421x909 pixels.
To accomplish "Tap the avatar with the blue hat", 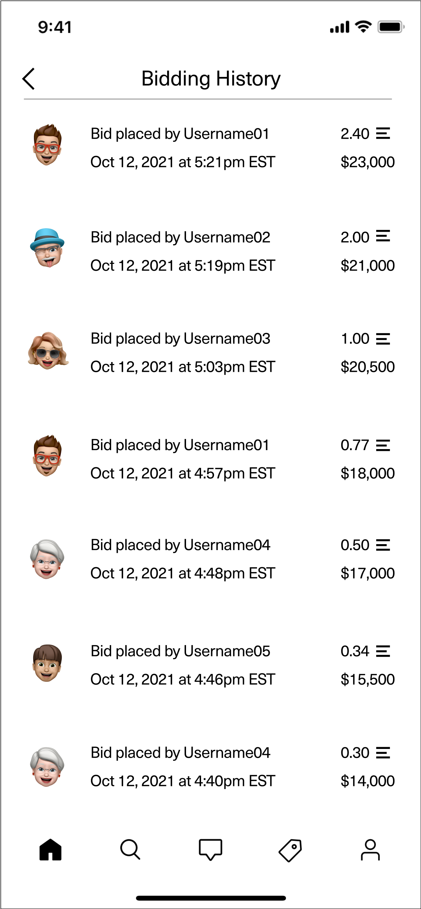I will coord(47,248).
